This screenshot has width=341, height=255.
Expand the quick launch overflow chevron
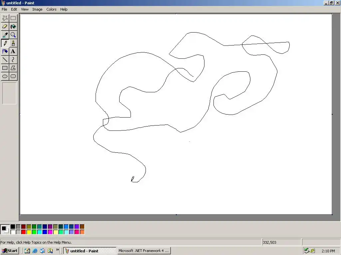point(57,250)
